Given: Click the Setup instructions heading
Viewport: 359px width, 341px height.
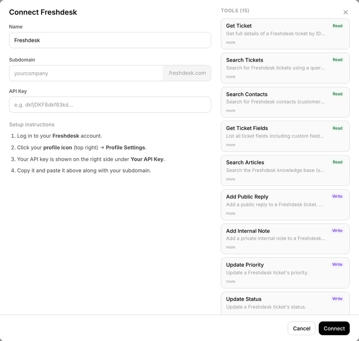Looking at the screenshot, I should click(x=32, y=125).
